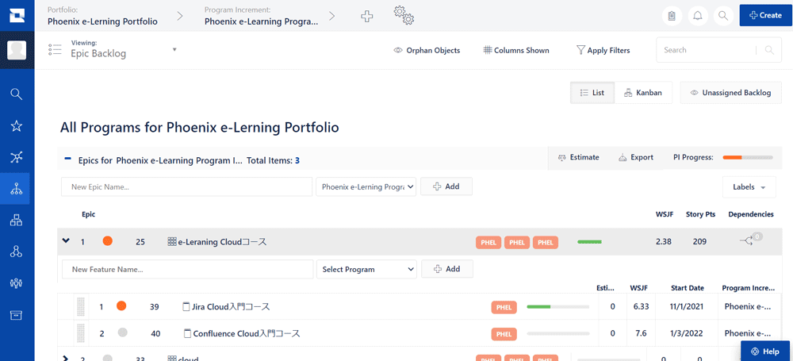Screen dimensions: 793x361
Task: Click the plus icon in breadcrumb bar
Action: [x=366, y=16]
